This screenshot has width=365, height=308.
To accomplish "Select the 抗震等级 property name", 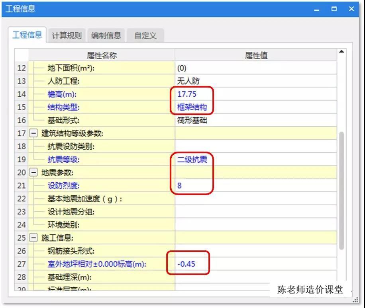I will (x=63, y=160).
